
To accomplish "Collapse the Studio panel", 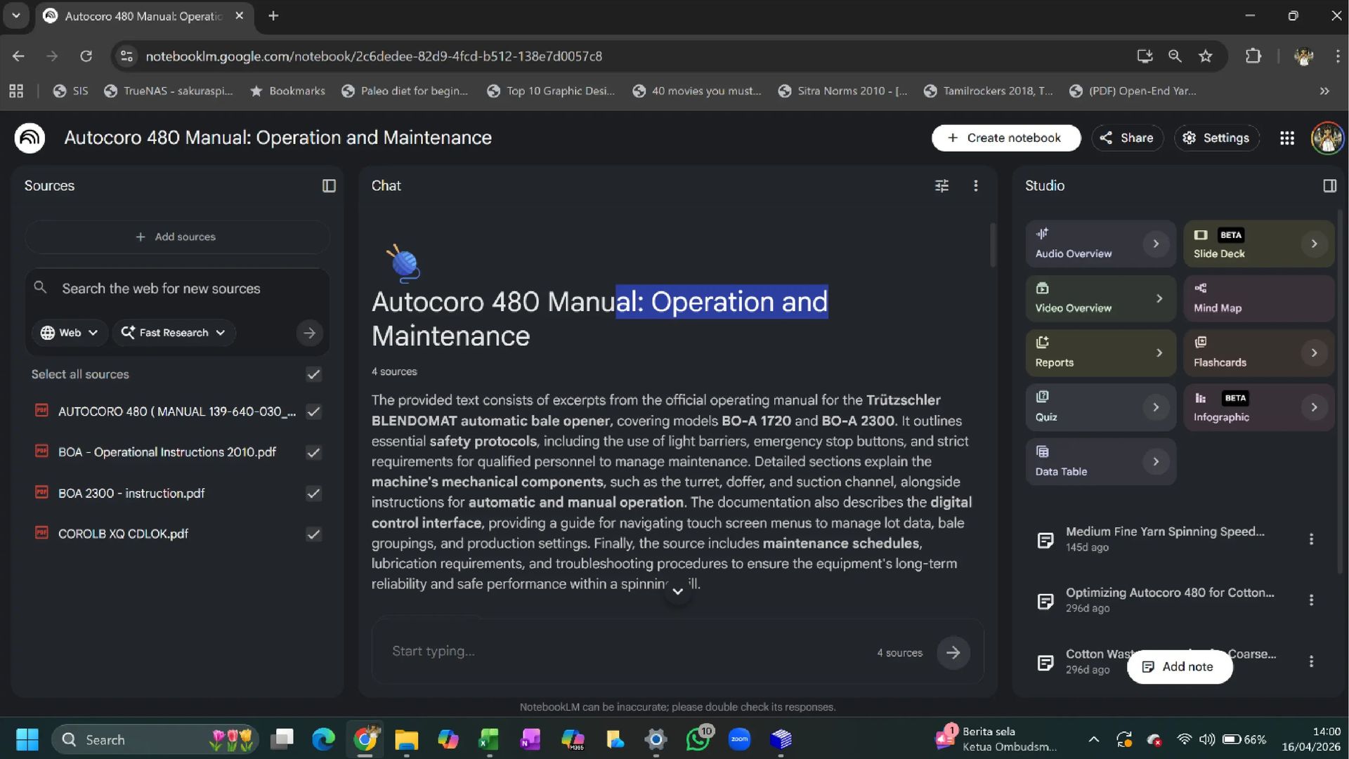I will point(1329,185).
